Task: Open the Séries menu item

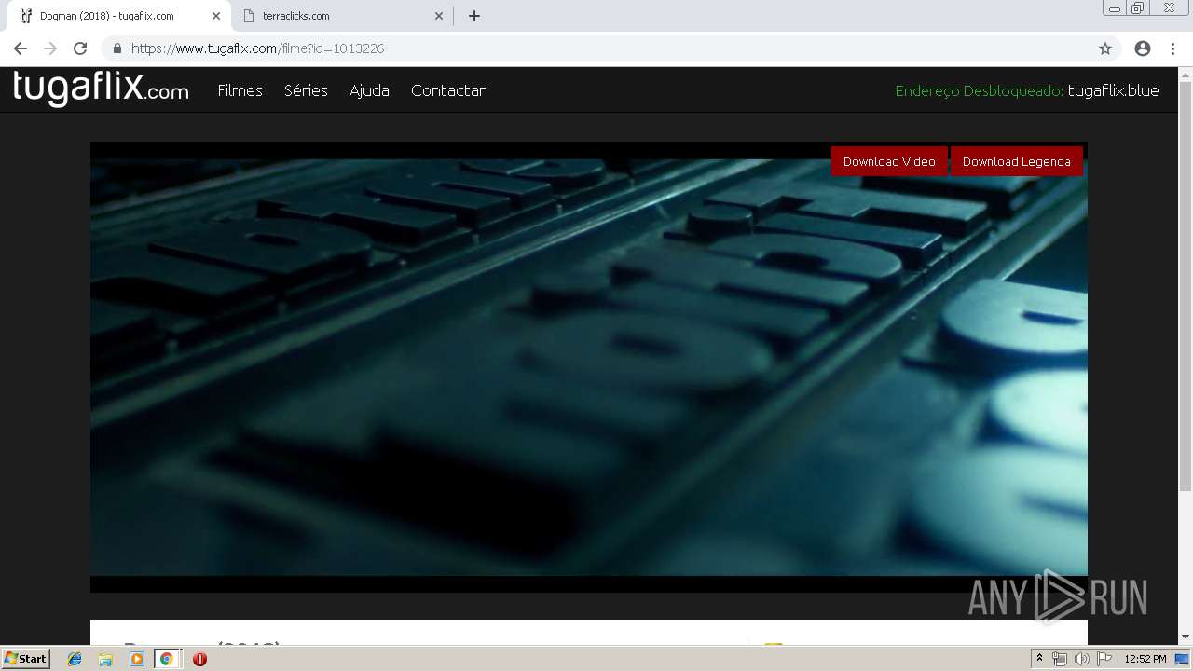Action: (x=306, y=90)
